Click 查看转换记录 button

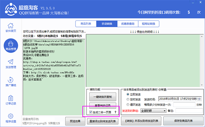(x=102, y=105)
